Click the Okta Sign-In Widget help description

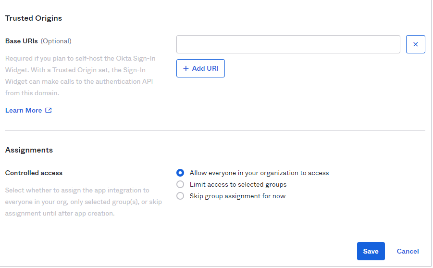coord(80,76)
